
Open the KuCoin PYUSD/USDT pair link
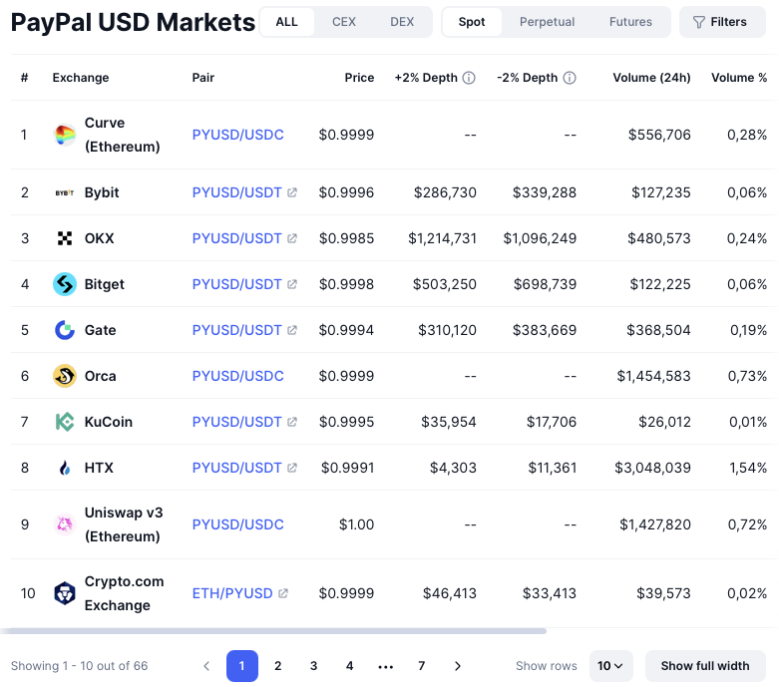pyautogui.click(x=237, y=422)
